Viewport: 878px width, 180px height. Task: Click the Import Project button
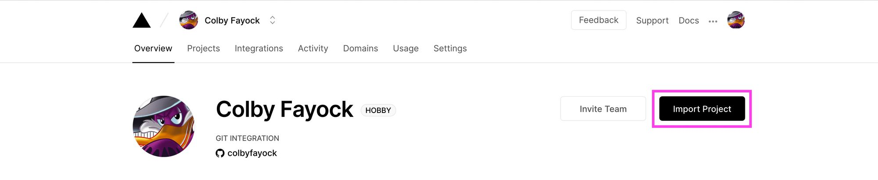tap(702, 109)
